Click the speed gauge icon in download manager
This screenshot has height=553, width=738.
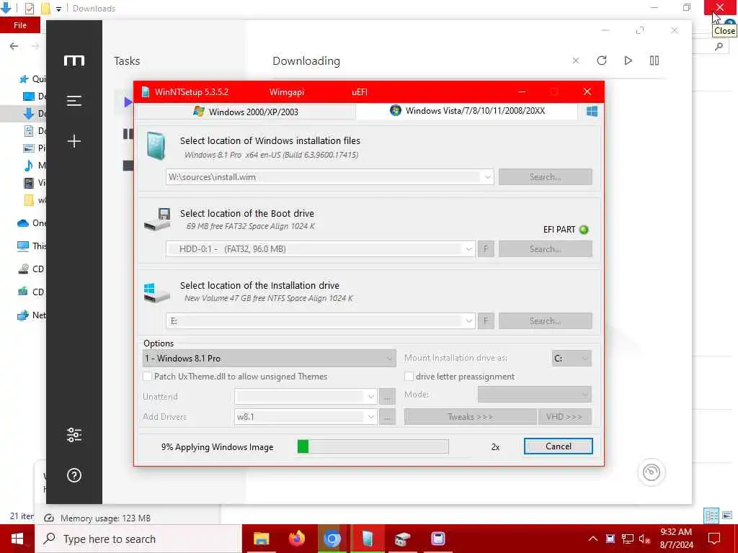click(652, 472)
